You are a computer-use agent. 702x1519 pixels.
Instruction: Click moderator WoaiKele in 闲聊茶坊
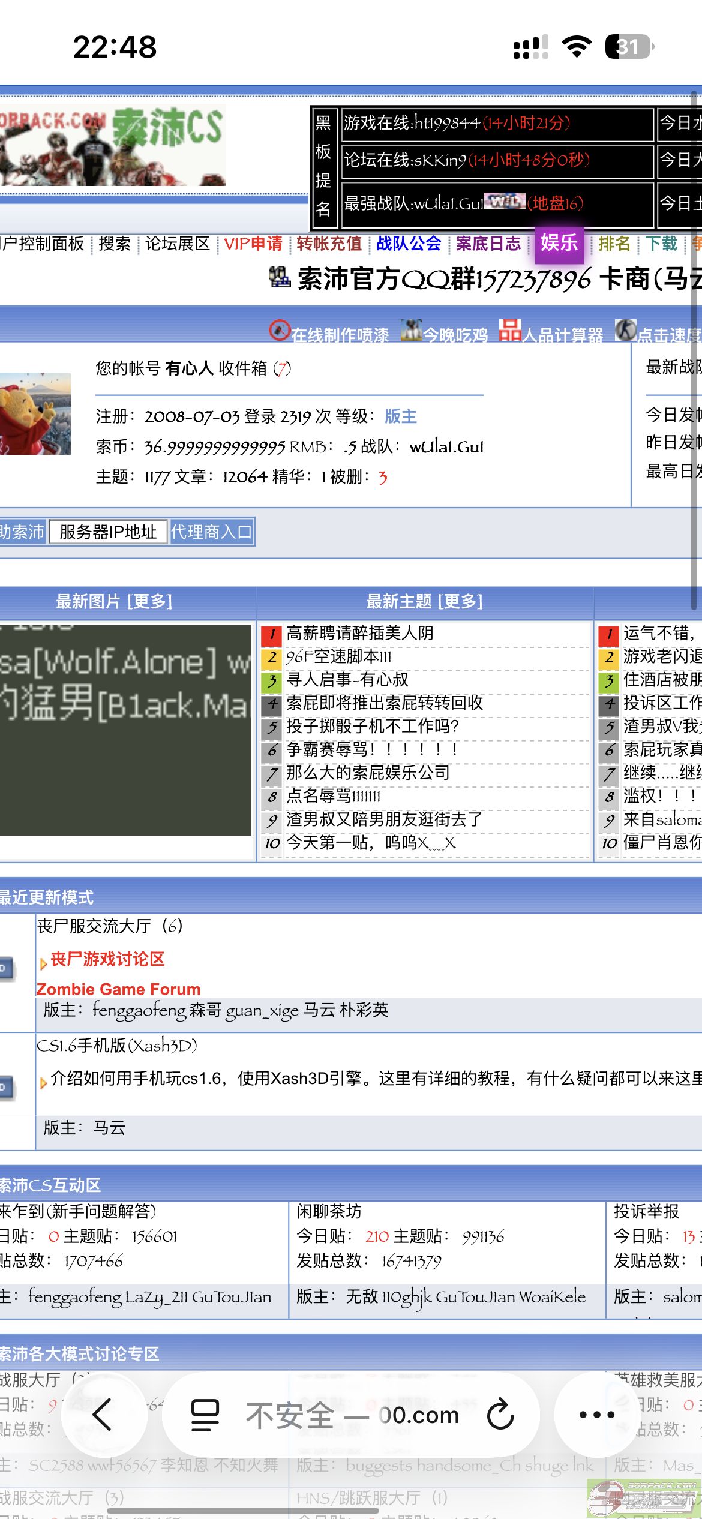pyautogui.click(x=552, y=1297)
